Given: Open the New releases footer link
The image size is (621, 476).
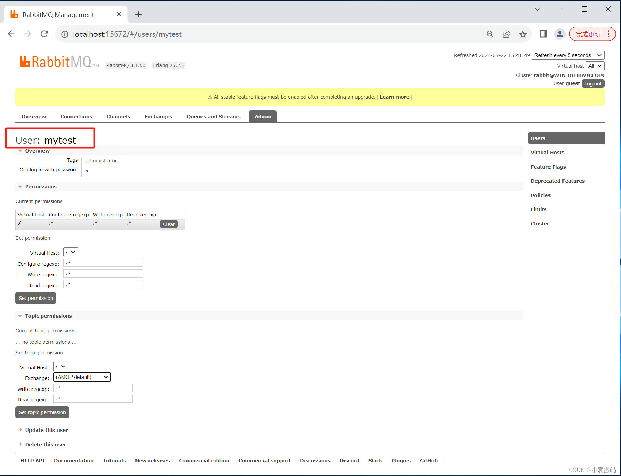Looking at the screenshot, I should tap(152, 461).
